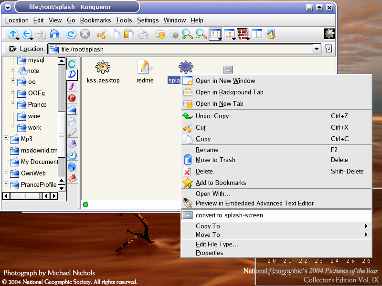Click the Copy toolbar icon
Viewport: 382px width, 286px height.
tap(115, 34)
